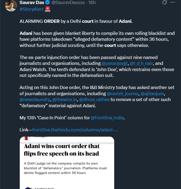Click Saurav Das's profile avatar
The height and width of the screenshot is (189, 181).
[11, 6]
